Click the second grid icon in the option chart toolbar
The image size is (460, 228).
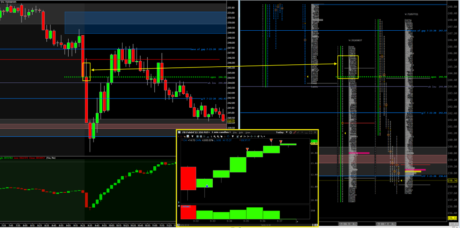click(201, 136)
